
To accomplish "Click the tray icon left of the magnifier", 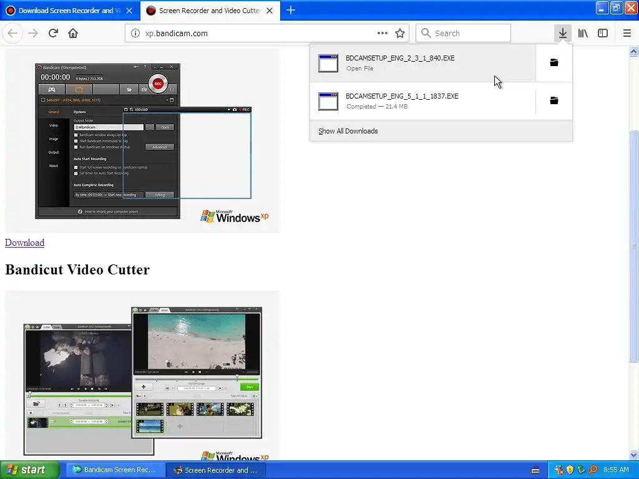I will 581,470.
